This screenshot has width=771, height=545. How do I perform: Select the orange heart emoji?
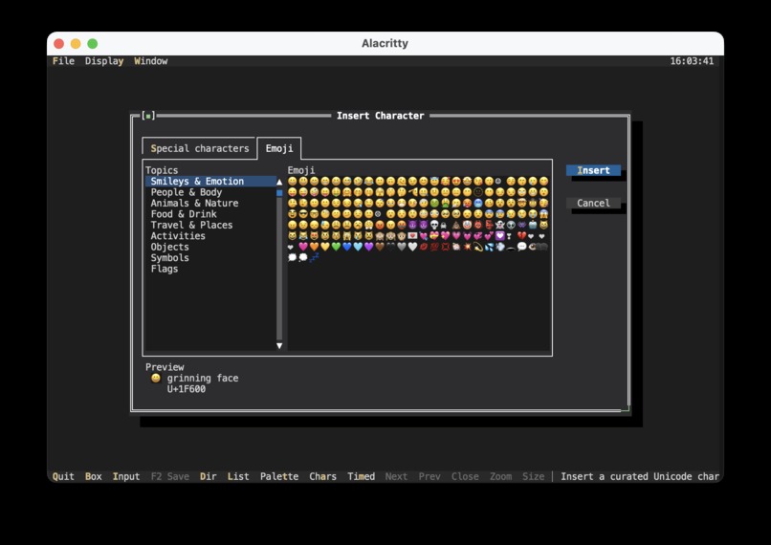point(314,247)
